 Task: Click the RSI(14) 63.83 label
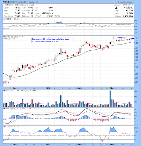pyautogui.click(x=12, y=19)
